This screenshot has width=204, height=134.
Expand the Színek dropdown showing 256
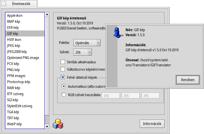[x=83, y=52]
